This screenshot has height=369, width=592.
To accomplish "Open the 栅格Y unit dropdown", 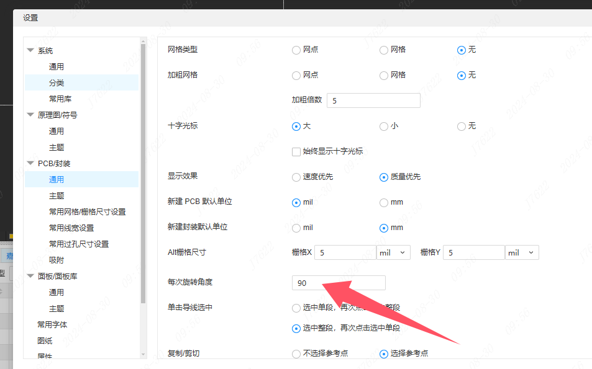I will click(x=522, y=253).
